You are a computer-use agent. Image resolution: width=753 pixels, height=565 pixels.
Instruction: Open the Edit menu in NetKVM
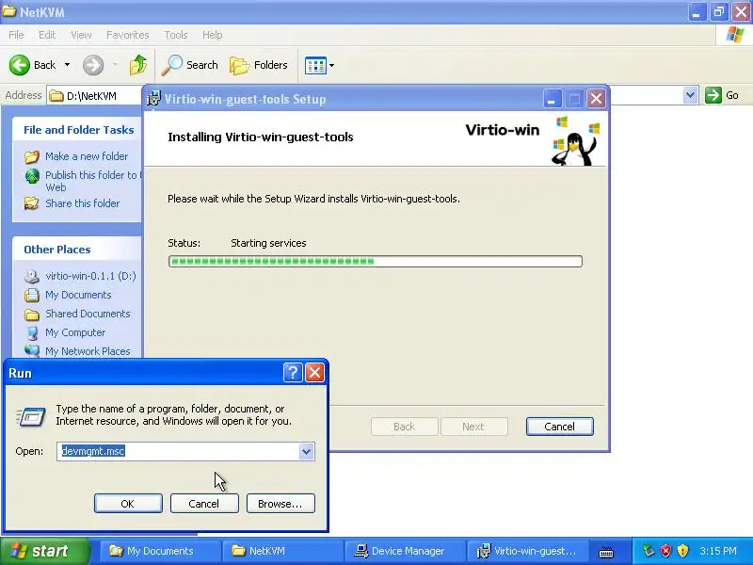tap(46, 35)
